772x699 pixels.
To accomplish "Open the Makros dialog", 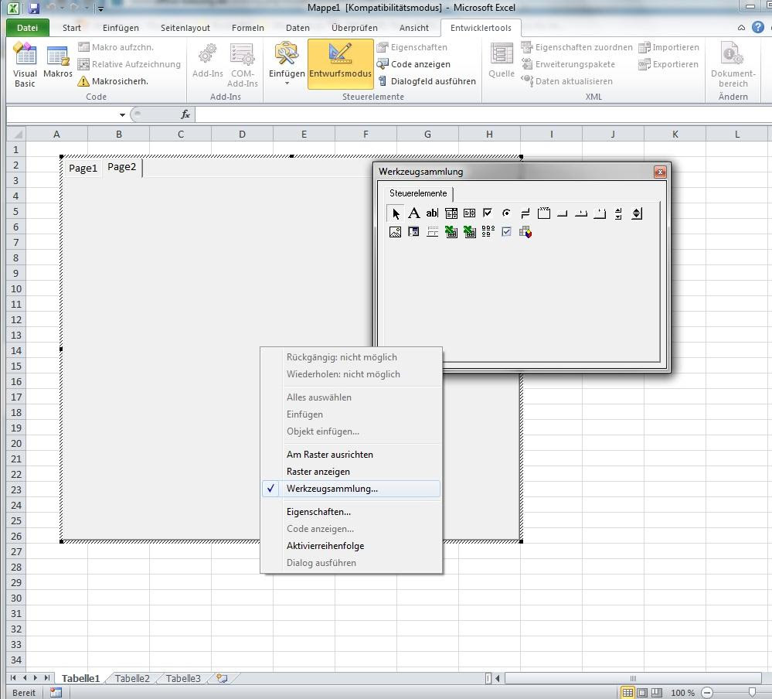I will coord(58,62).
